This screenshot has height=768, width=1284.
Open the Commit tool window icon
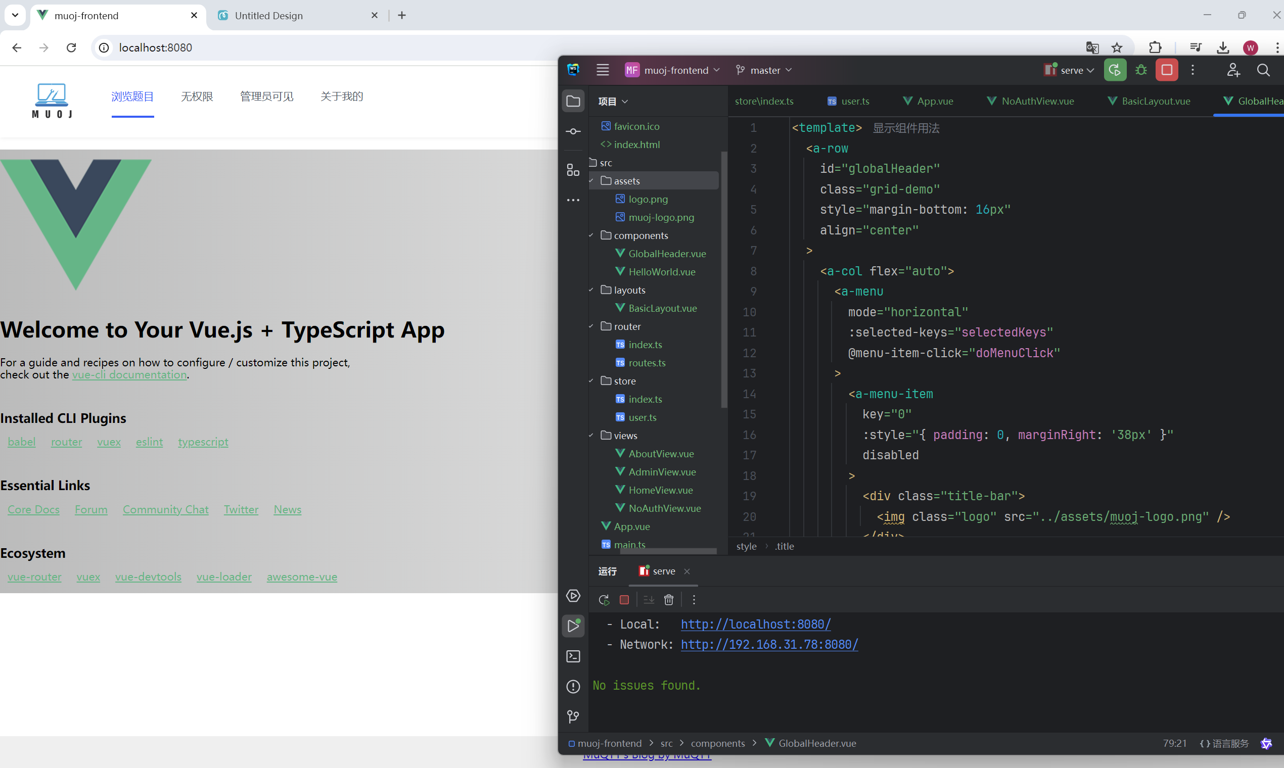tap(573, 131)
